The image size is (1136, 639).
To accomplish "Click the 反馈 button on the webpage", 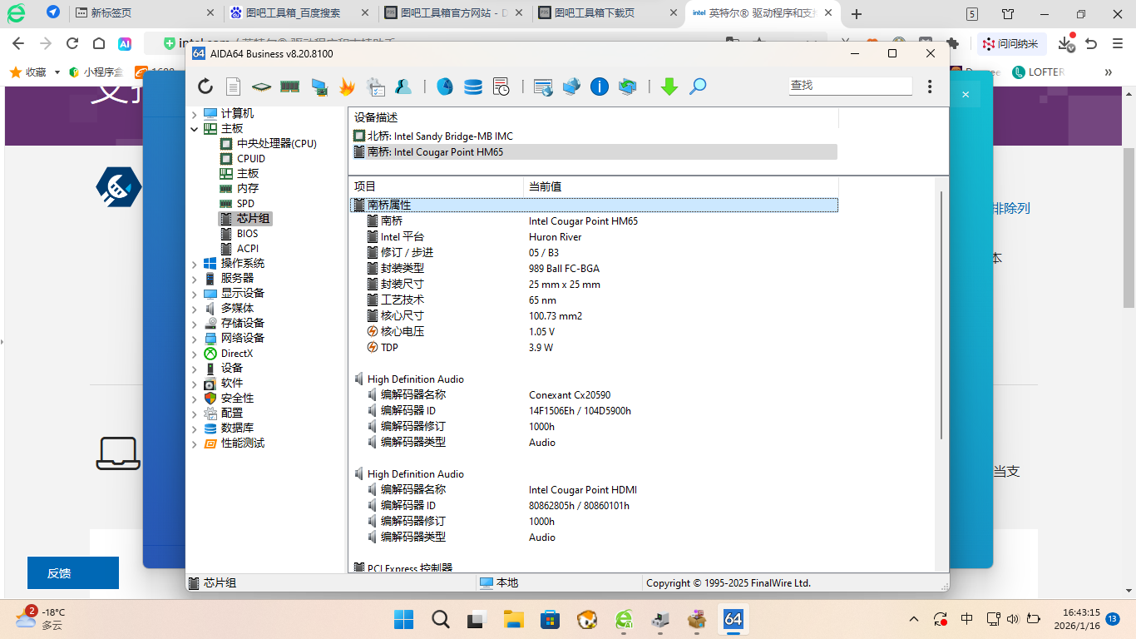I will coord(73,573).
